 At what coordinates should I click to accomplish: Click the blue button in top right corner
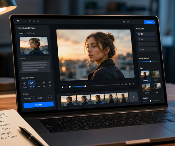149,22
